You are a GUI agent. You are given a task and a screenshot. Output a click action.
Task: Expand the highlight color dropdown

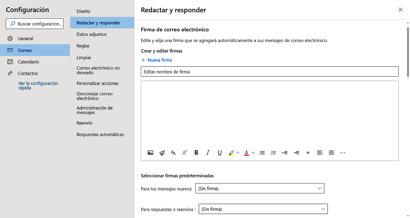point(237,152)
